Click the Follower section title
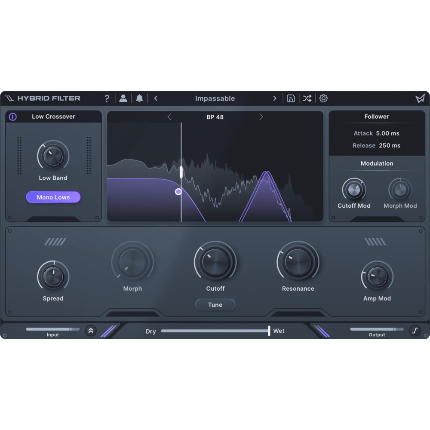The image size is (430, 430). click(377, 117)
